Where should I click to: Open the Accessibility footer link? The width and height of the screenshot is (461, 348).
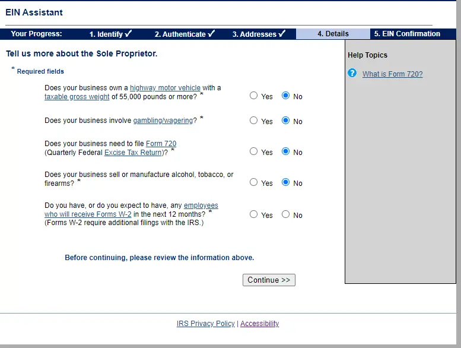pyautogui.click(x=260, y=323)
